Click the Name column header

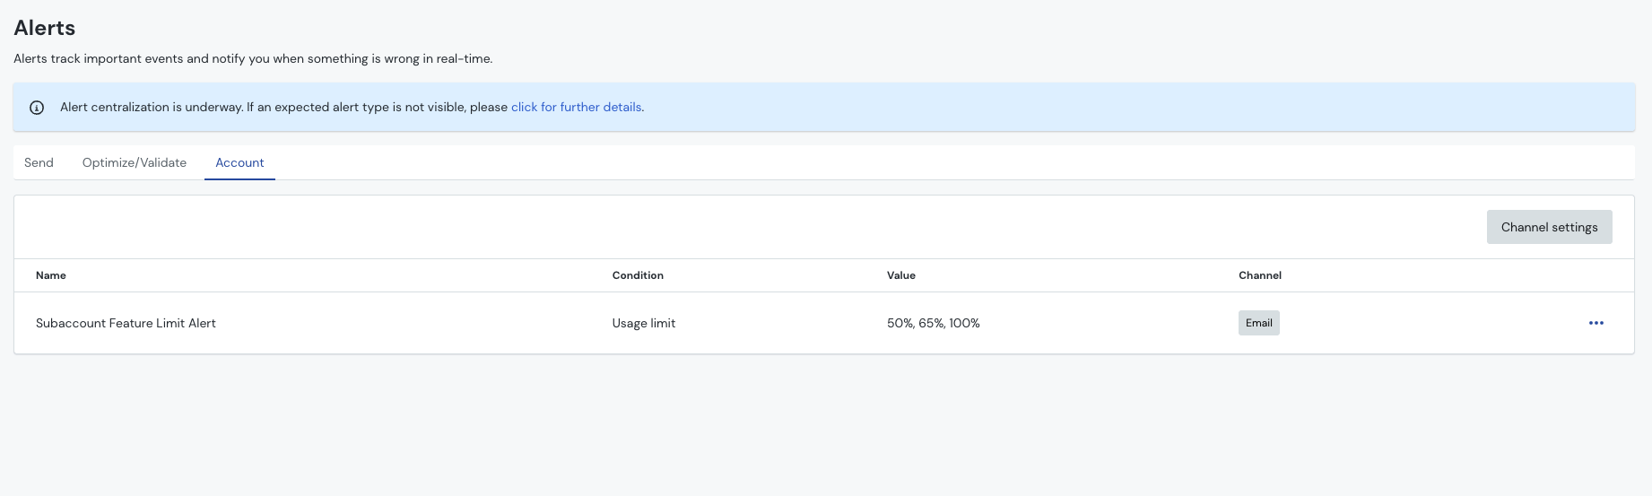51,275
